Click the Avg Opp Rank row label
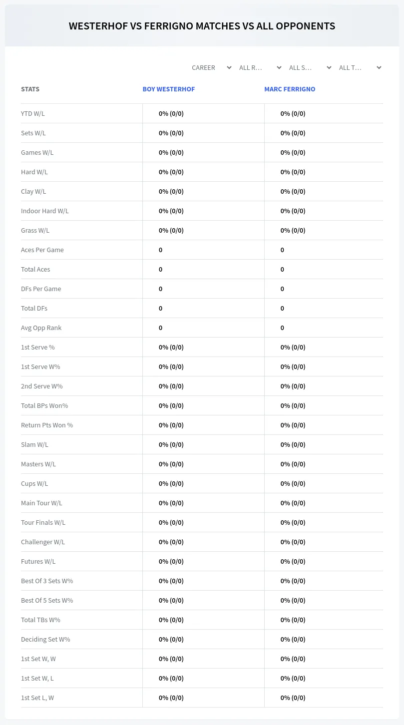 (x=41, y=328)
